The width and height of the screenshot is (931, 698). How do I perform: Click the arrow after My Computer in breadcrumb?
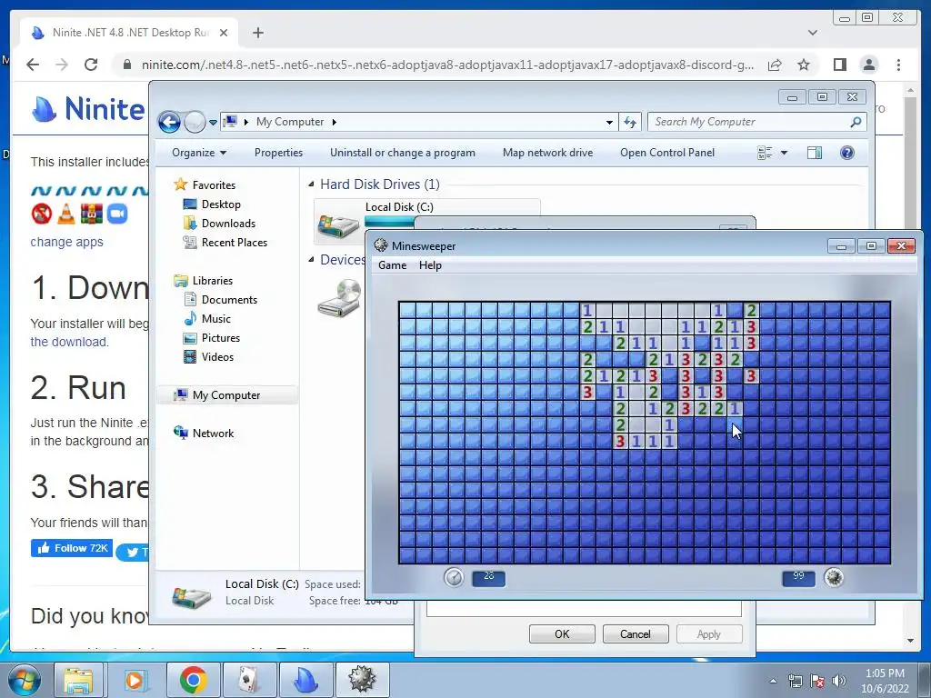335,122
